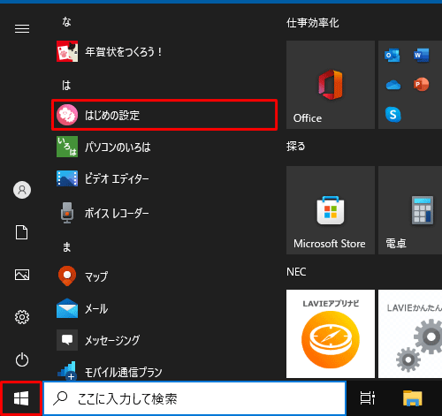
Task: Launch ビデオ エディター icon
Action: point(67,178)
